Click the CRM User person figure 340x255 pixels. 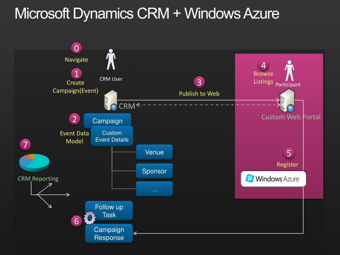coord(111,59)
